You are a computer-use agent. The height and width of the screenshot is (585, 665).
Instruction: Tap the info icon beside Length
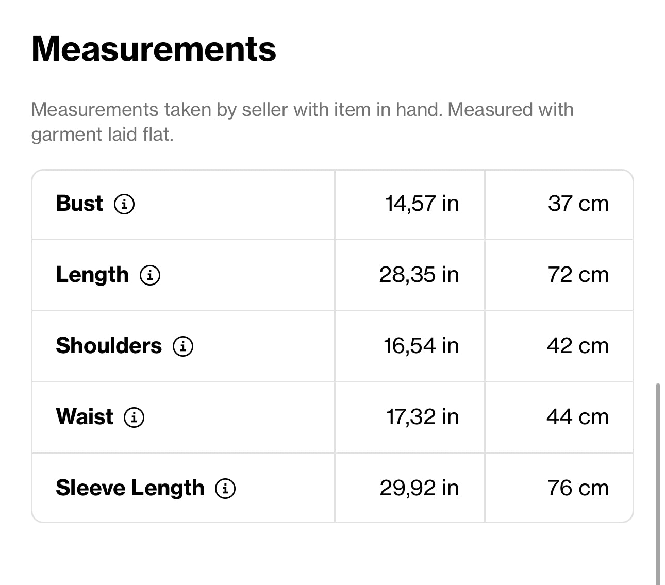tap(150, 275)
